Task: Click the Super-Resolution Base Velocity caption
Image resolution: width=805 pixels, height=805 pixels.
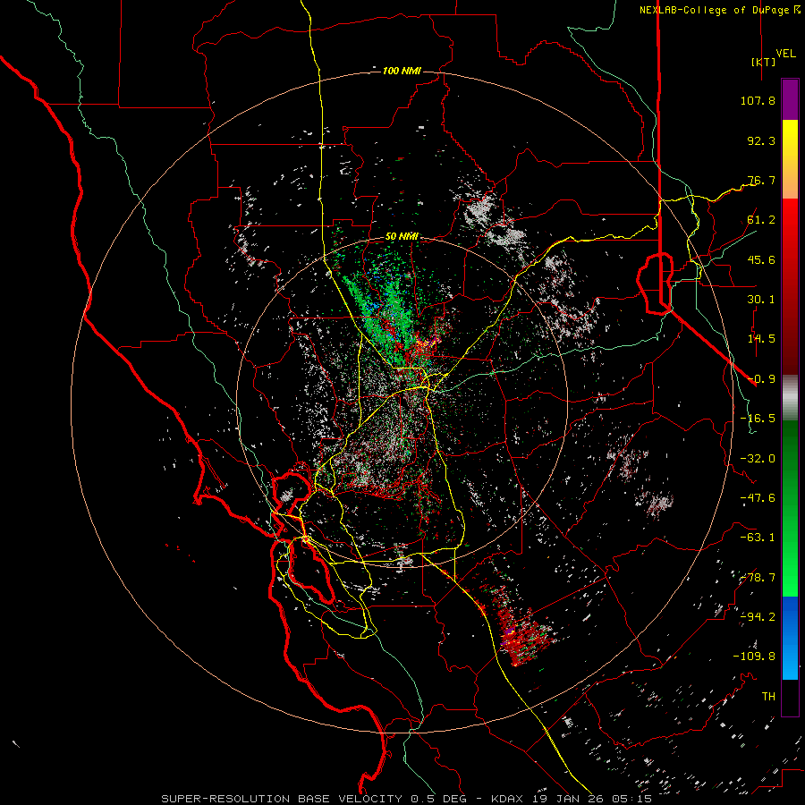Action: coord(407,799)
